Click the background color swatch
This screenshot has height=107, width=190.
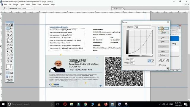[11, 68]
